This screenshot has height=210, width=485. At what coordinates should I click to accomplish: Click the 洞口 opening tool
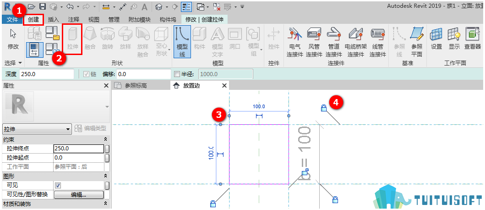tap(235, 39)
